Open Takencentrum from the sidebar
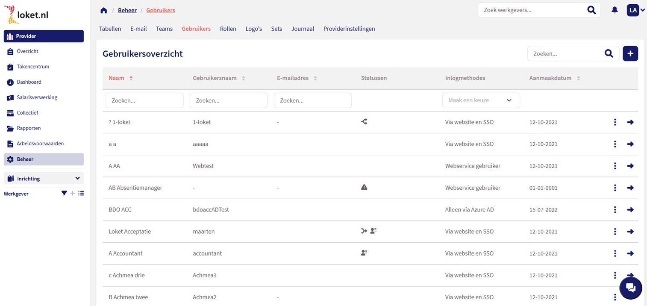The height and width of the screenshot is (306, 647). tap(33, 67)
